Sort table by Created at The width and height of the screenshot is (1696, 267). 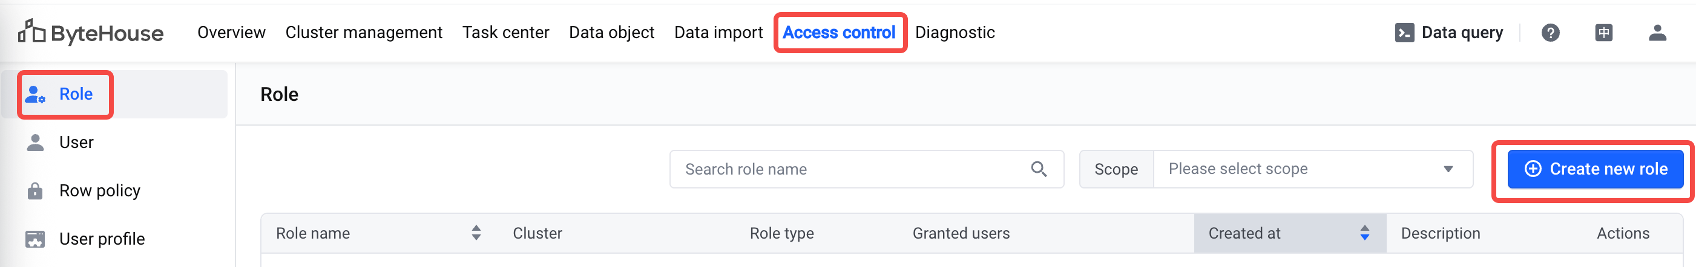point(1364,233)
